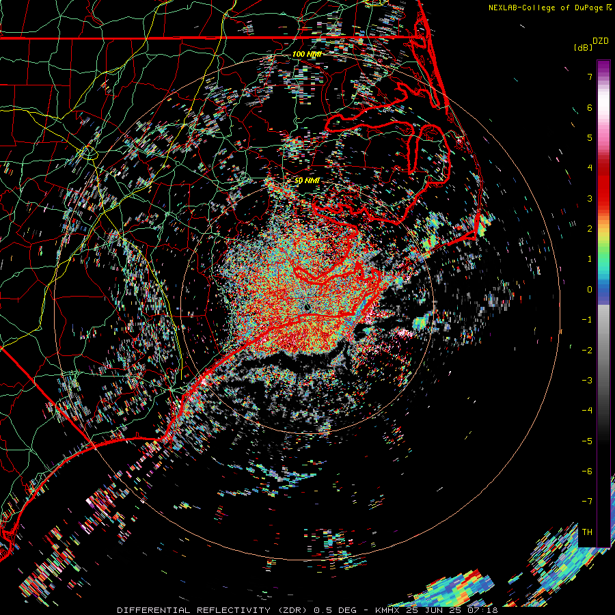Click the -4 value on the color scale

point(587,411)
